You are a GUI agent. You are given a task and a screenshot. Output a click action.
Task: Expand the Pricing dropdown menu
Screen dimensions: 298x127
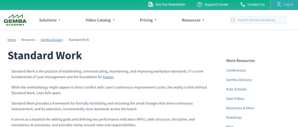148,20
